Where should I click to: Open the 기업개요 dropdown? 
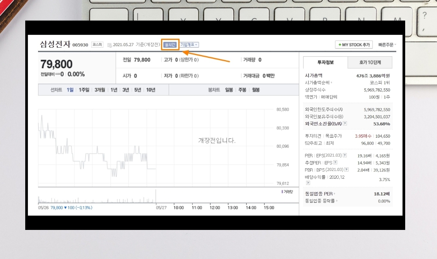pyautogui.click(x=189, y=45)
